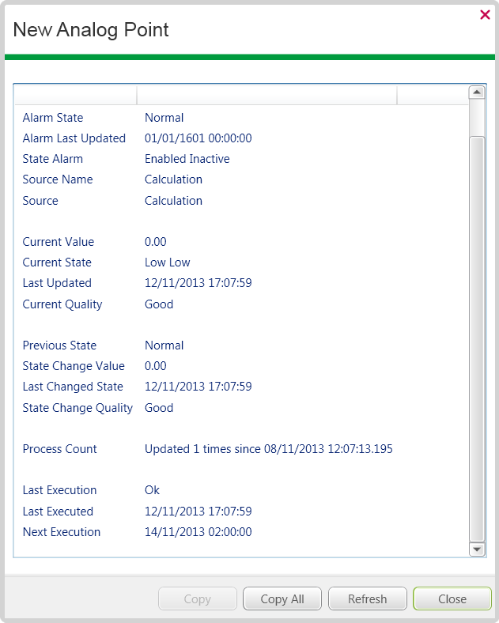Close the dialog with the red X
This screenshot has width=499, height=623.
[x=485, y=14]
